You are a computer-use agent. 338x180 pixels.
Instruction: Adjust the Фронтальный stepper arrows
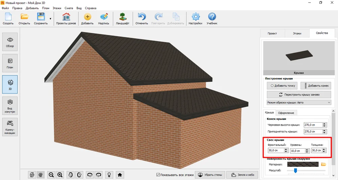click(286, 151)
